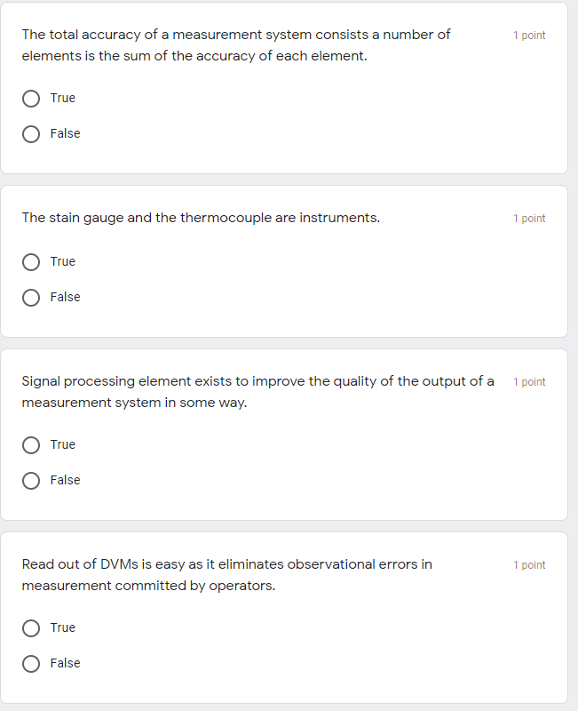Viewport: 578px width, 711px height.
Task: Select True for the signal processing question
Action: (31, 444)
